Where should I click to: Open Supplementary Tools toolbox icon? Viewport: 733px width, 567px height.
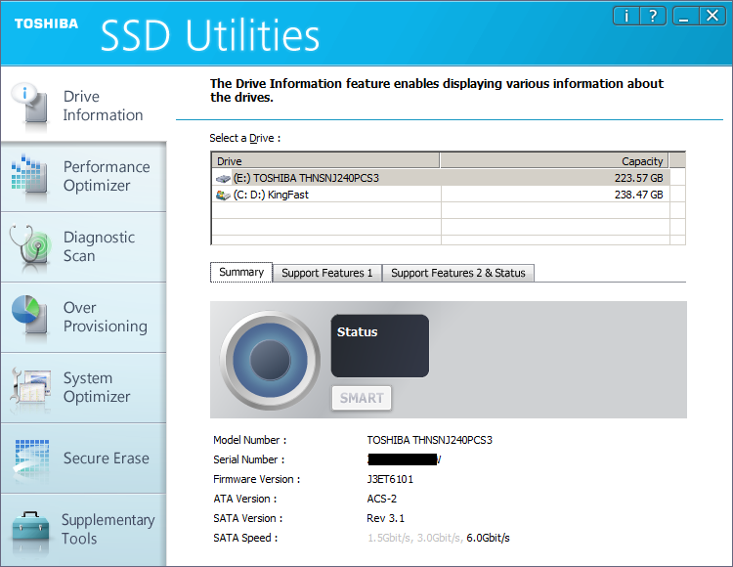pos(29,529)
